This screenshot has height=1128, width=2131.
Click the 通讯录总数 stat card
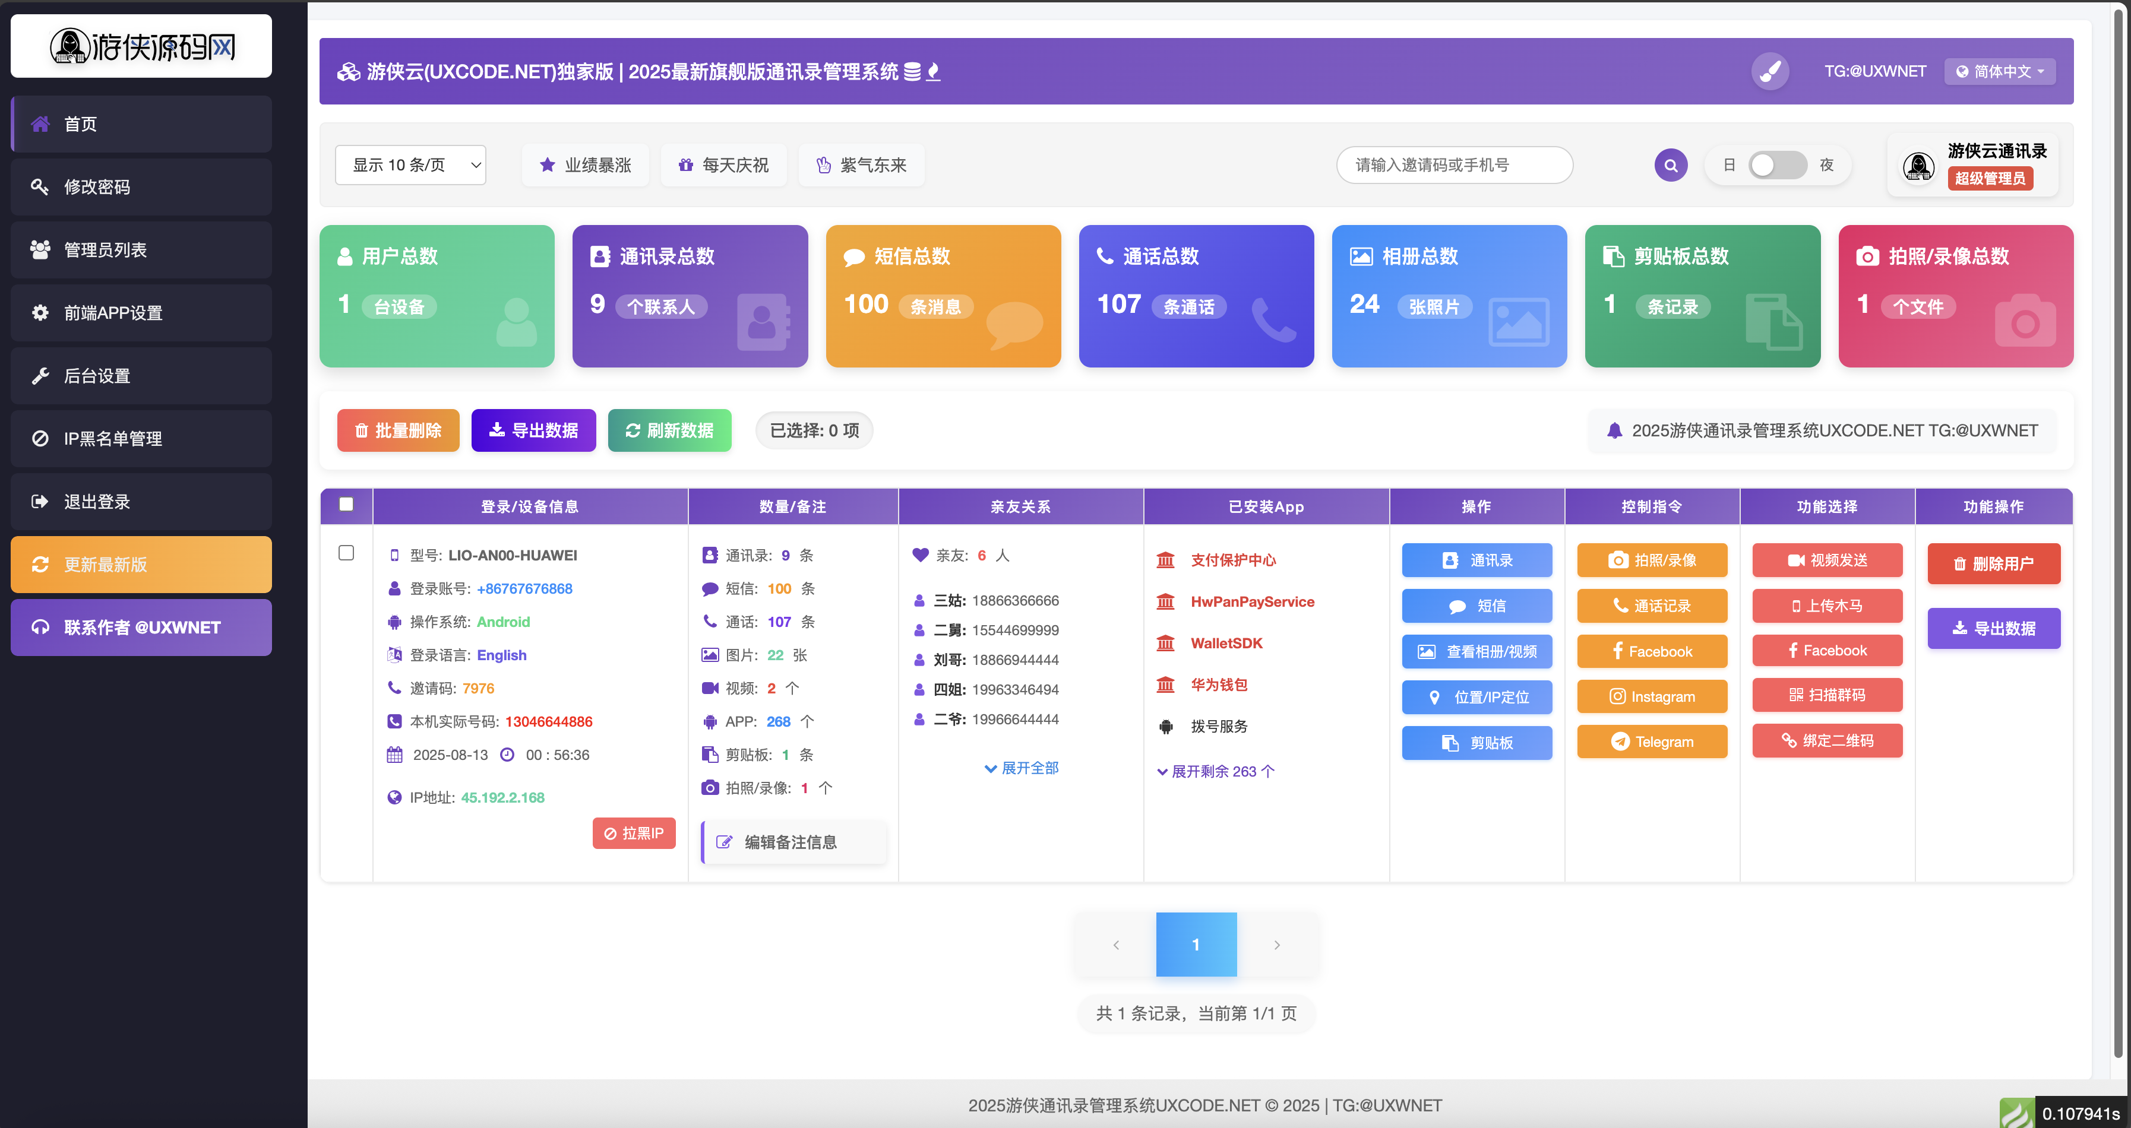point(690,296)
